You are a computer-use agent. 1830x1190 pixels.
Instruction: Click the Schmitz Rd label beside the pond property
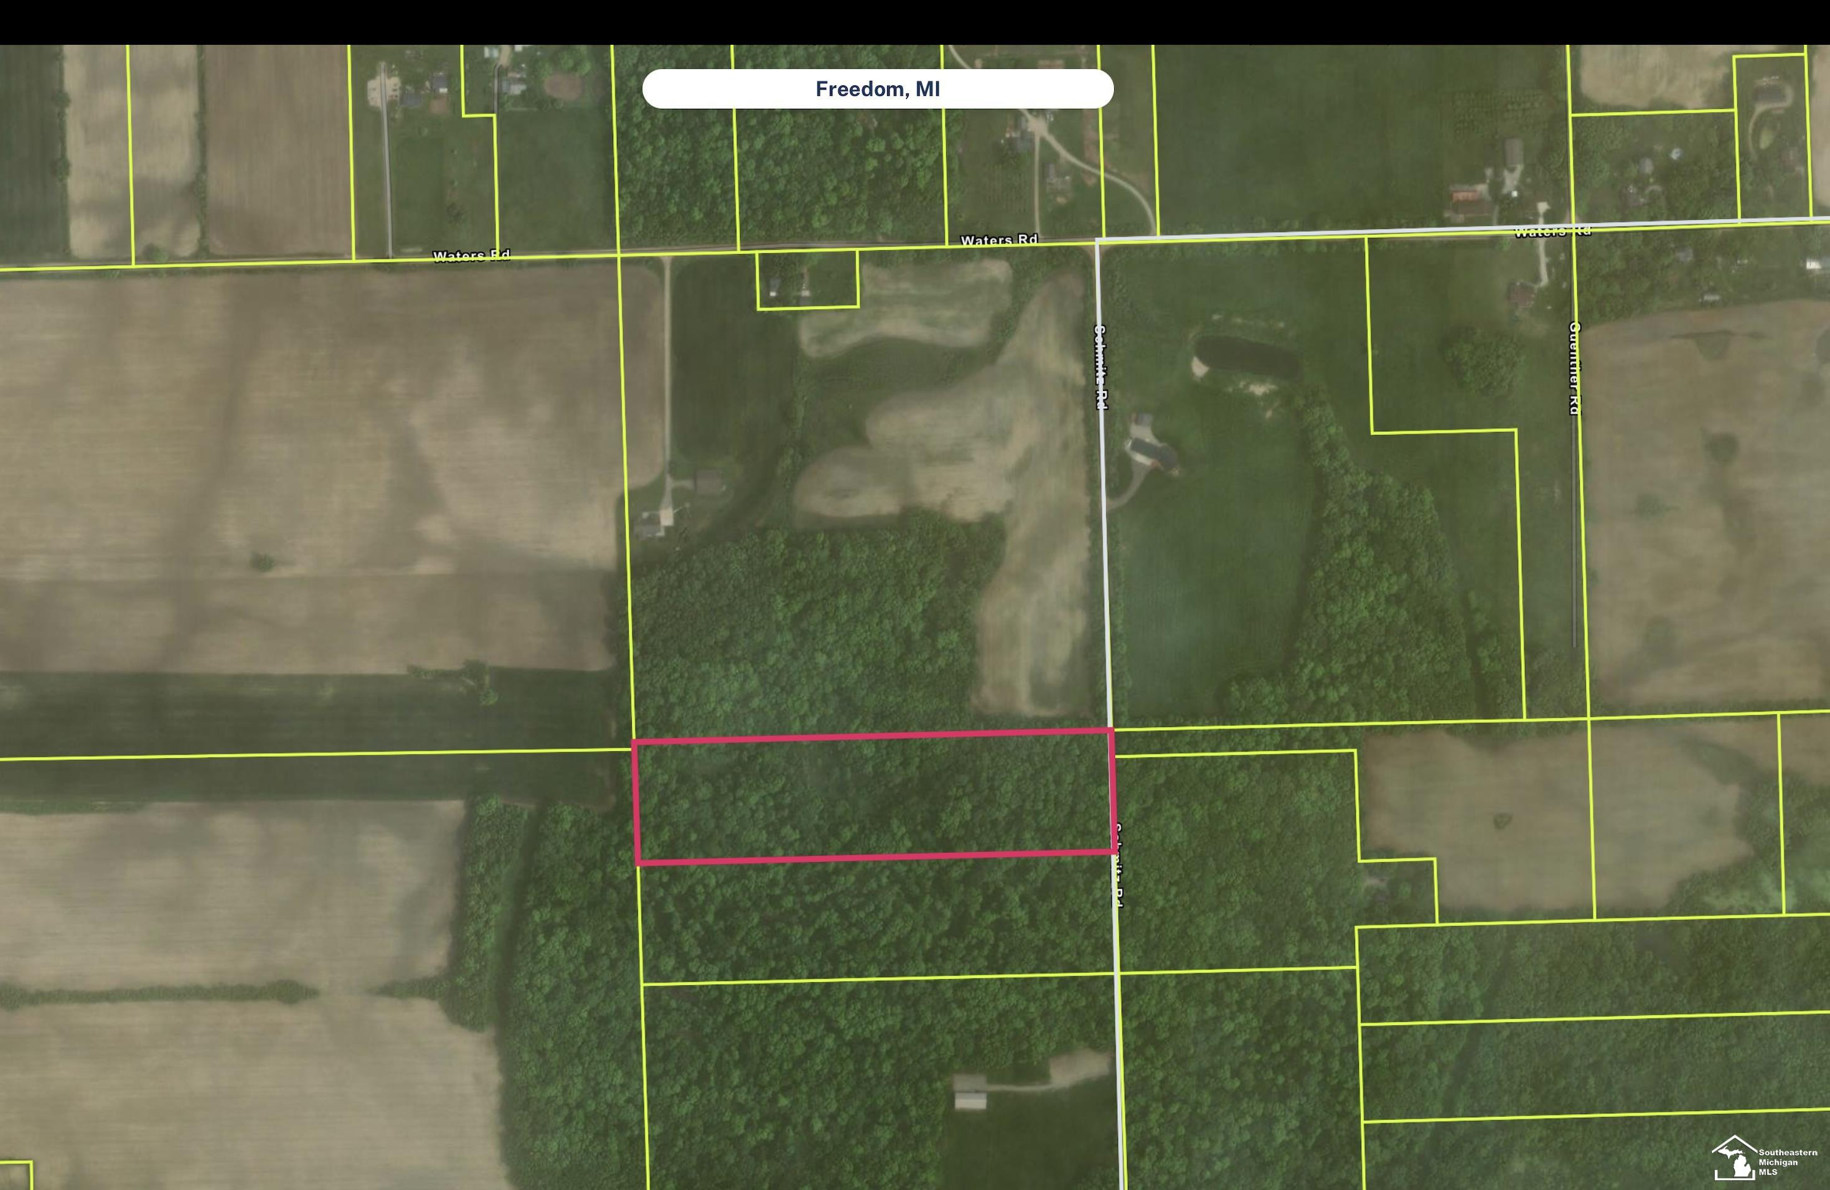point(1100,367)
